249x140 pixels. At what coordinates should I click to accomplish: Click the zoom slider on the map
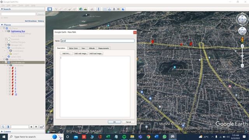(242, 56)
